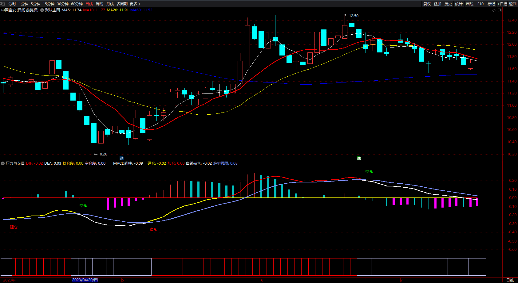This screenshot has width=518, height=283.
Task: Click the 建仓 value in the indicator header
Action: [x=157, y=163]
